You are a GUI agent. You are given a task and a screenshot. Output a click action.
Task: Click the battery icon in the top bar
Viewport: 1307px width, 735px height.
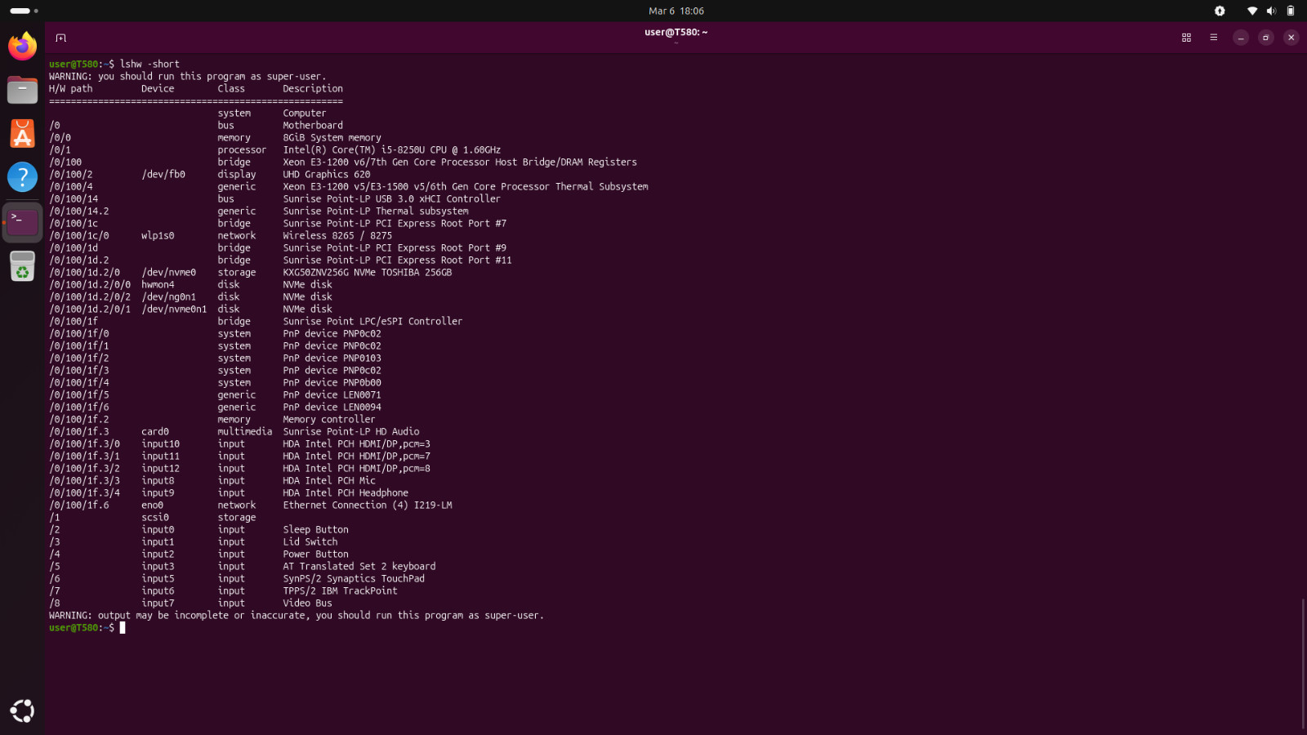coord(1291,11)
